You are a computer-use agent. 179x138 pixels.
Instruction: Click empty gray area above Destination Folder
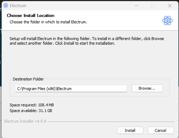tap(85, 61)
